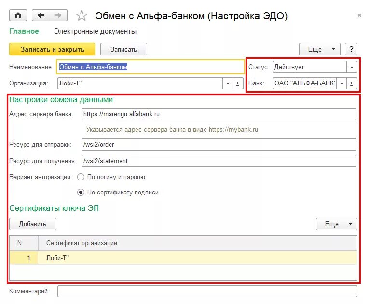The height and width of the screenshot is (304, 370).
Task: Add form to favorites with star icon
Action: pyautogui.click(x=82, y=15)
